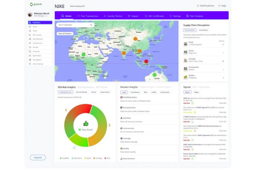The height and width of the screenshot is (169, 253).
Task: Select the Credit decision insights chip
Action: [154, 92]
